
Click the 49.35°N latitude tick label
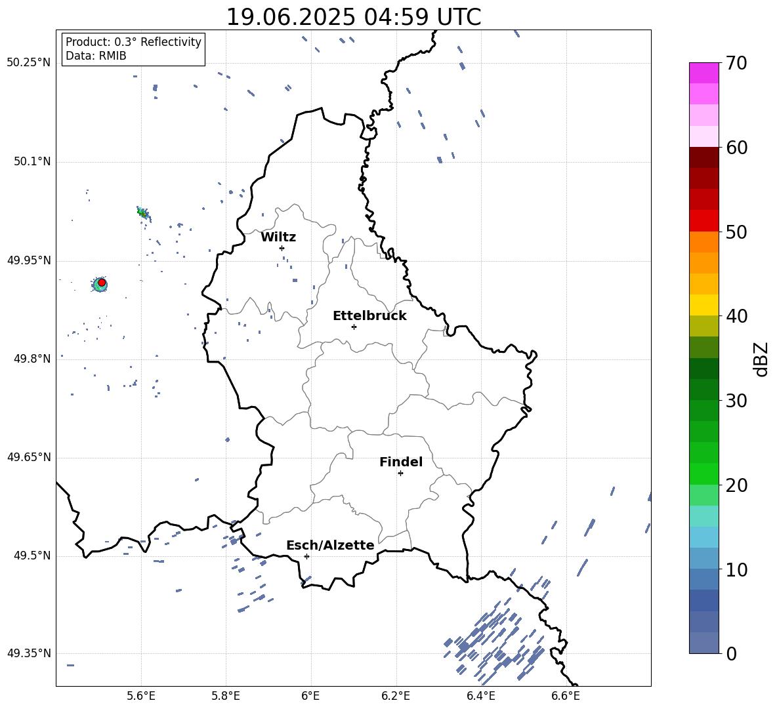(29, 653)
